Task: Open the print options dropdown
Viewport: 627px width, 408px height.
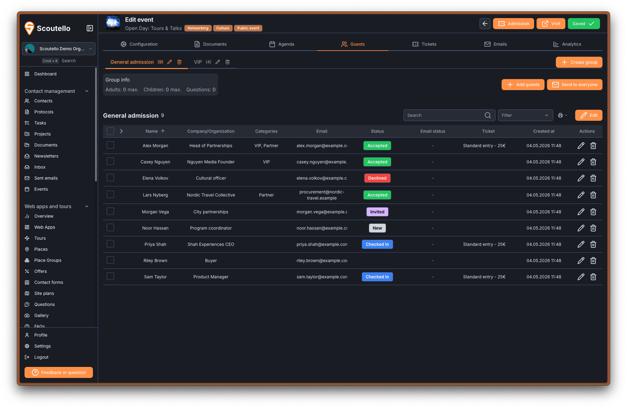Action: click(x=562, y=115)
